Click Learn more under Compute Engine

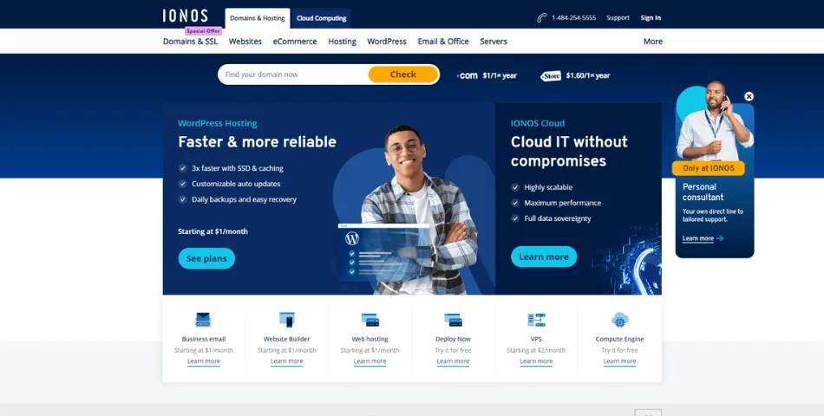[619, 361]
